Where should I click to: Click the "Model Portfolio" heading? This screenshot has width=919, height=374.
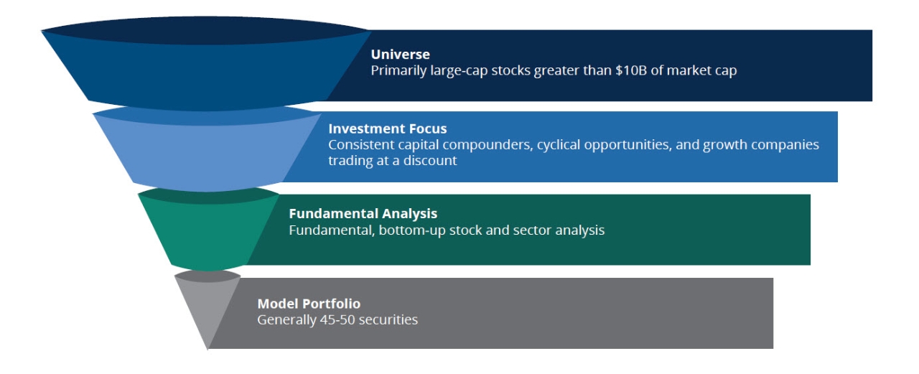click(309, 304)
